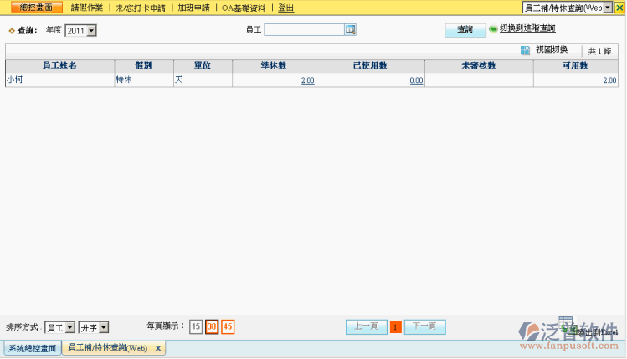This screenshot has width=627, height=359.
Task: Switch to the 系統總控畫面 bottom tab
Action: coord(32,348)
